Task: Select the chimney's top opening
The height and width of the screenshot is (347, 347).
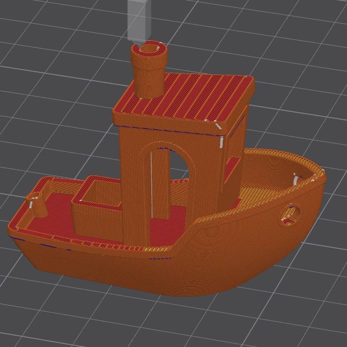Action: [x=149, y=48]
